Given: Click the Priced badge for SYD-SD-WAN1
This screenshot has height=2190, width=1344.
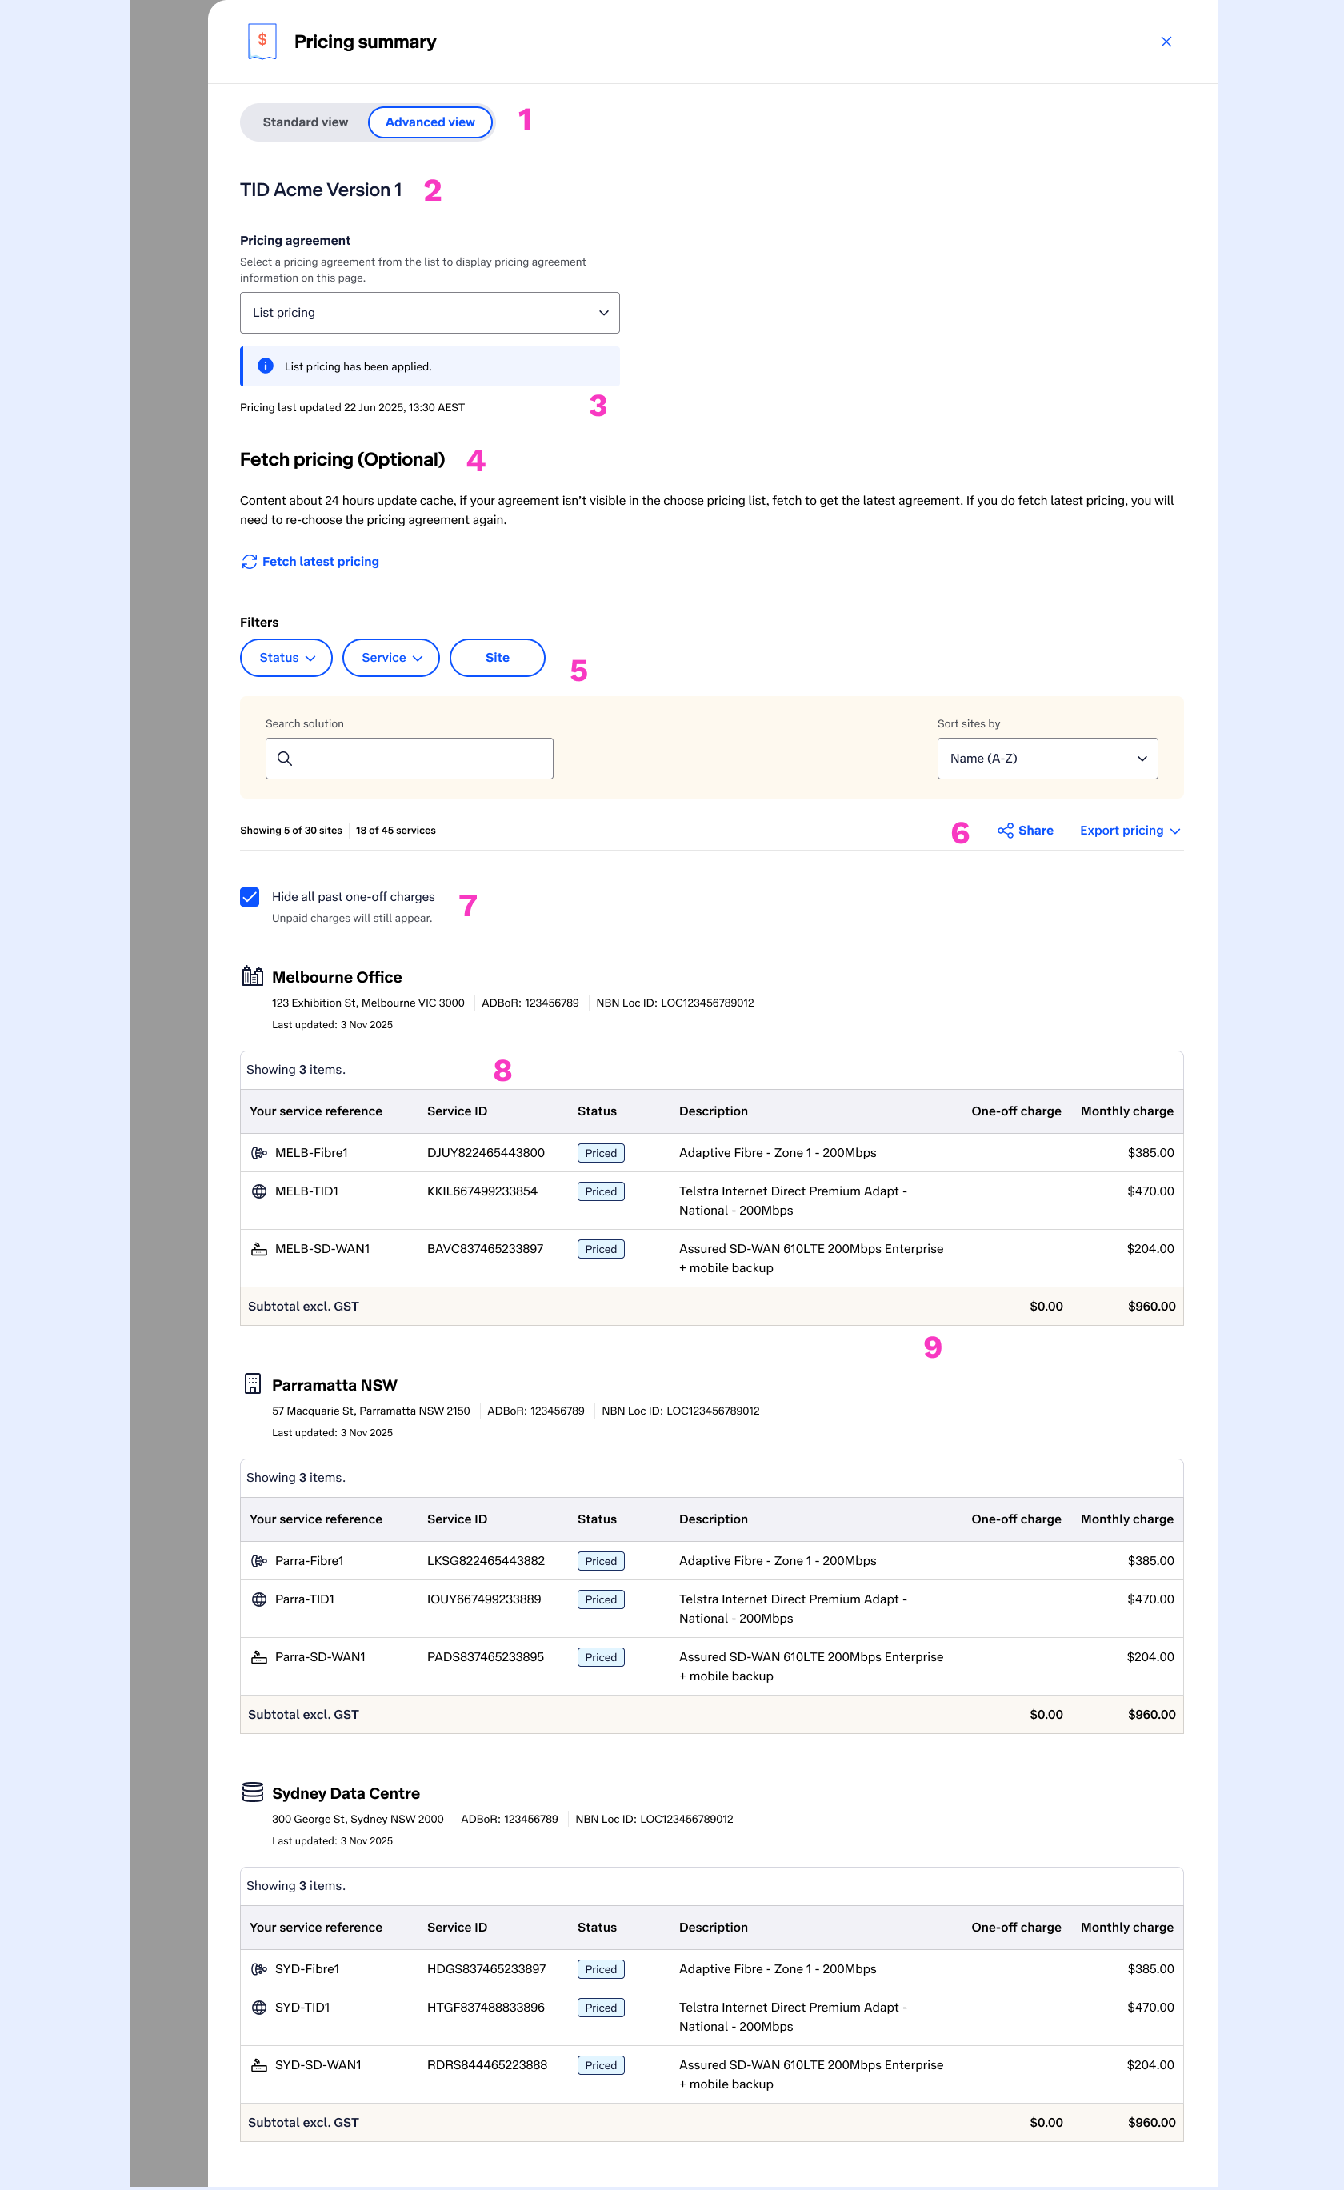Looking at the screenshot, I should 601,2064.
